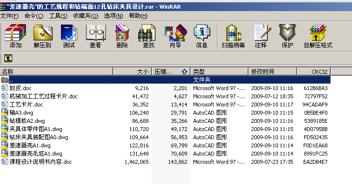Click 自解压格式 (SFX) icon
This screenshot has width=352, height=184.
click(318, 36)
